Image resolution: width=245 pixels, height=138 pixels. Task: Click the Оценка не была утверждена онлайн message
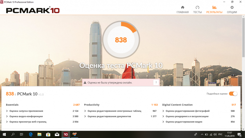110,83
